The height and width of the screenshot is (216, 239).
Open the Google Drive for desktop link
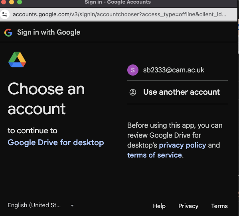[x=56, y=143]
